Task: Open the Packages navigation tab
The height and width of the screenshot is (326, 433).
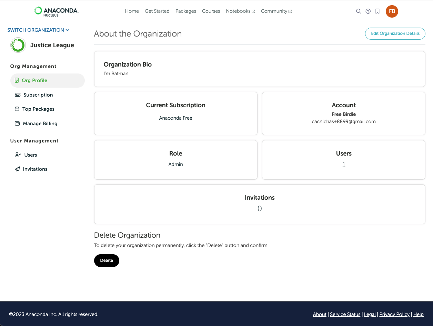Action: click(x=185, y=11)
